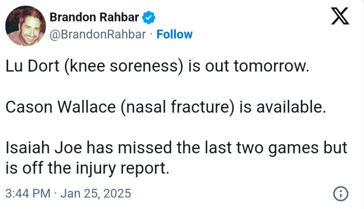Viewport: 364px width, 209px height.
Task: Select the "(nasal fracture)" text
Action: pos(177,108)
